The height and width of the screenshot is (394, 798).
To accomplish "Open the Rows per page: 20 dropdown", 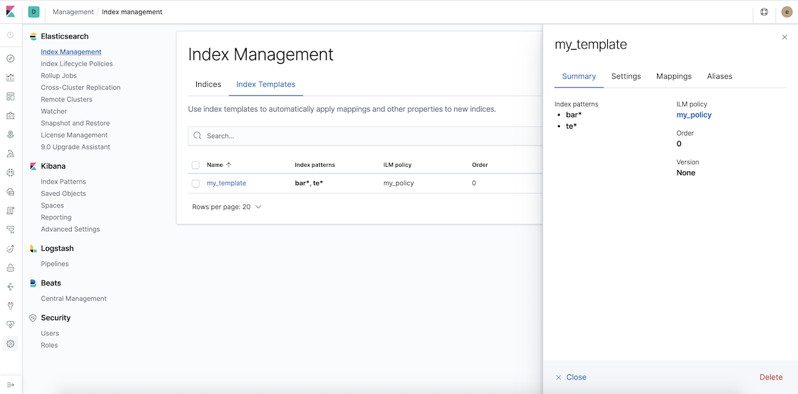I will [x=227, y=207].
